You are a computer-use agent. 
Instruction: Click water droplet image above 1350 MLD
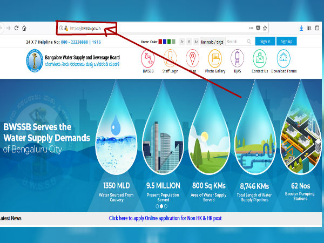tap(116, 128)
